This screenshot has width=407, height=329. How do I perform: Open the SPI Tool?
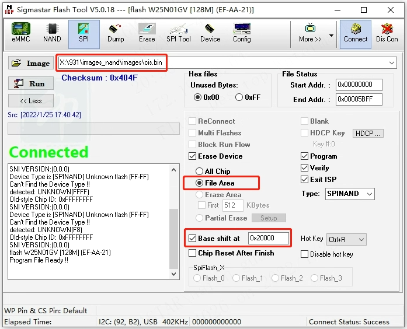click(179, 33)
